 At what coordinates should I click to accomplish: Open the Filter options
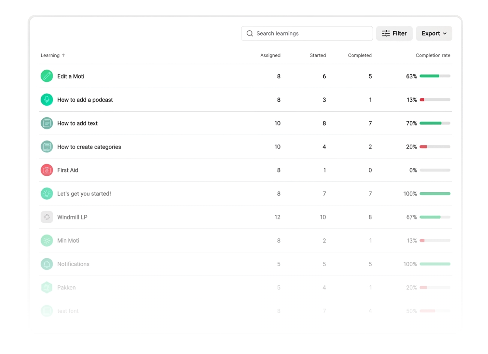point(394,33)
